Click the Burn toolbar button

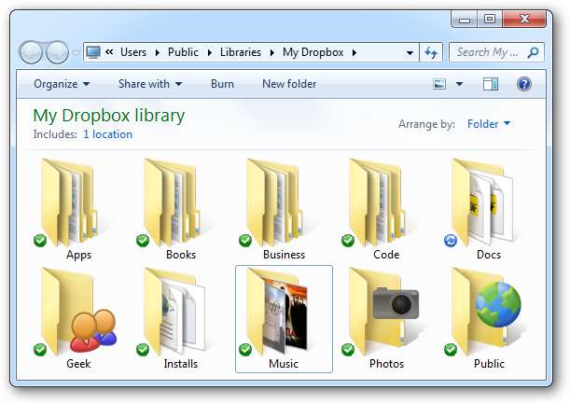pyautogui.click(x=222, y=84)
